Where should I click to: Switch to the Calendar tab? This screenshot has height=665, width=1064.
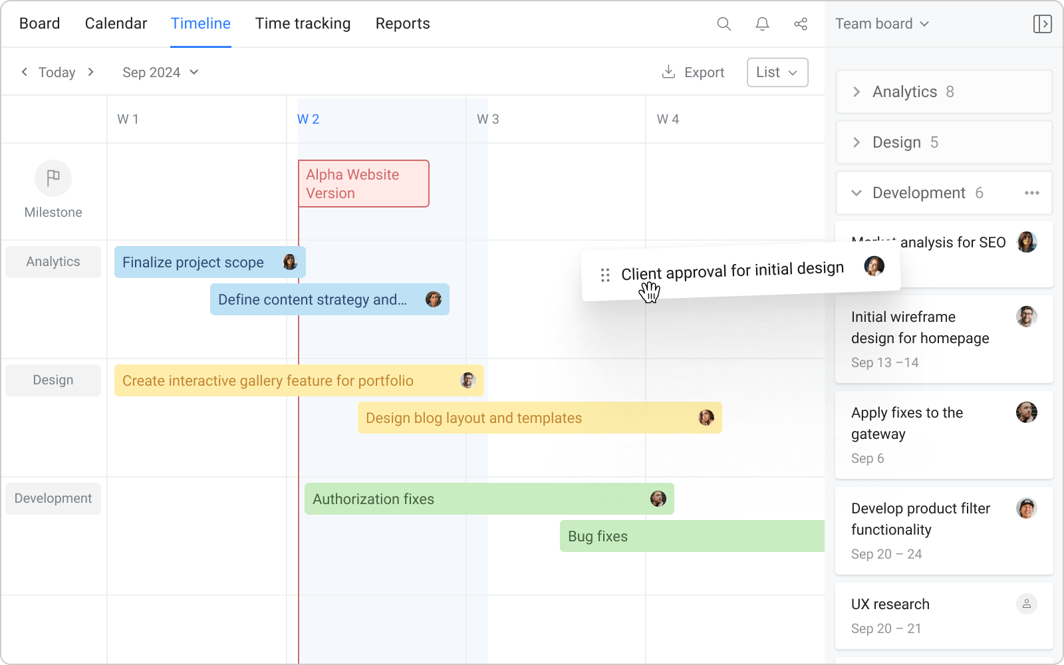[x=116, y=23]
